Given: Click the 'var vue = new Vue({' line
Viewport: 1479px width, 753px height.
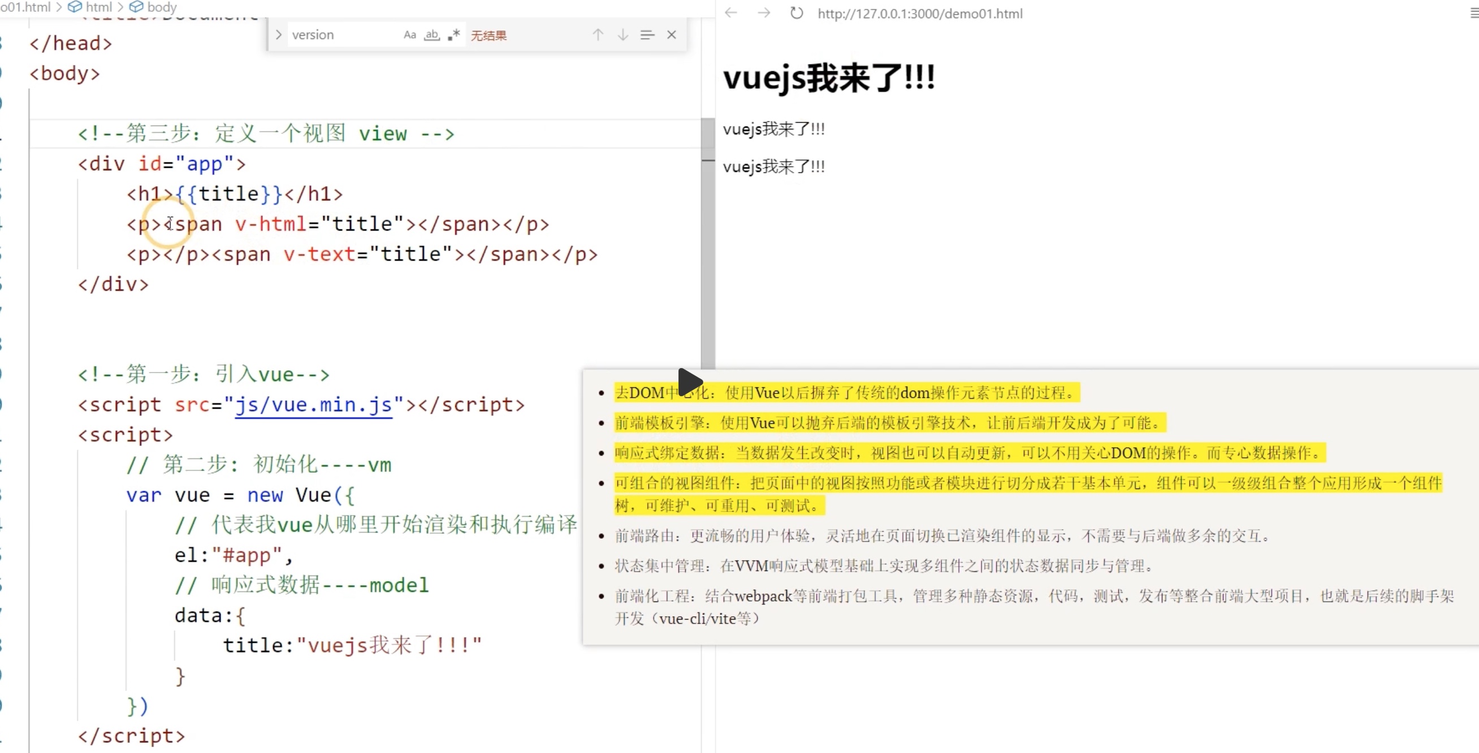Looking at the screenshot, I should pyautogui.click(x=241, y=495).
